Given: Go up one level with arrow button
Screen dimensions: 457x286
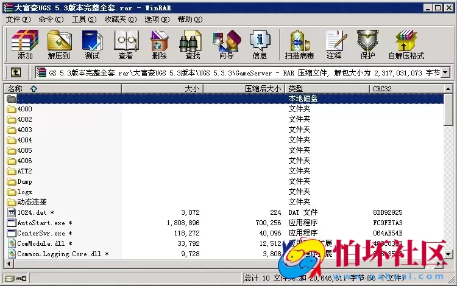Looking at the screenshot, I should (x=16, y=72).
